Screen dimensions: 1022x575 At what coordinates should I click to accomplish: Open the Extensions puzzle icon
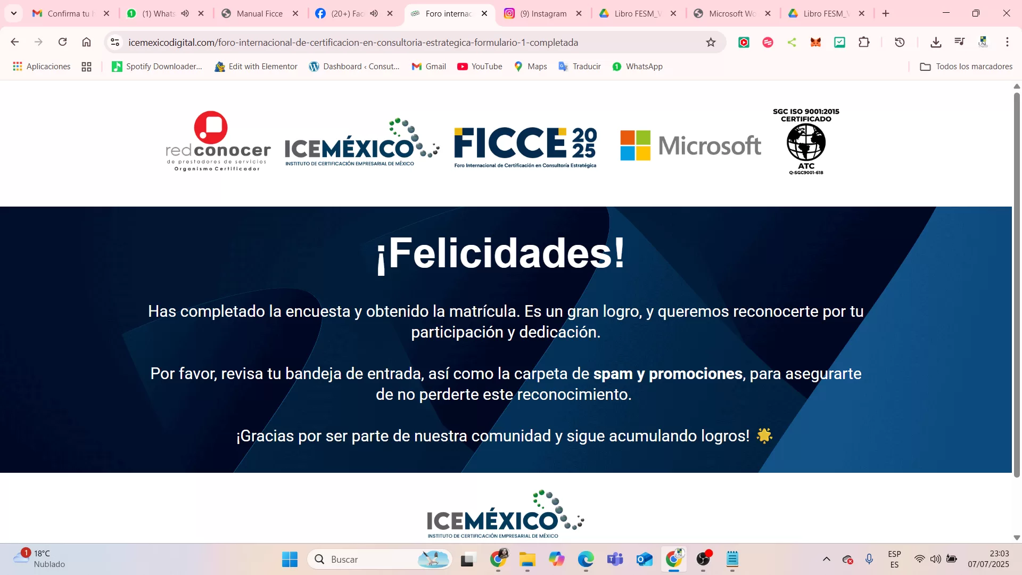[x=864, y=43]
